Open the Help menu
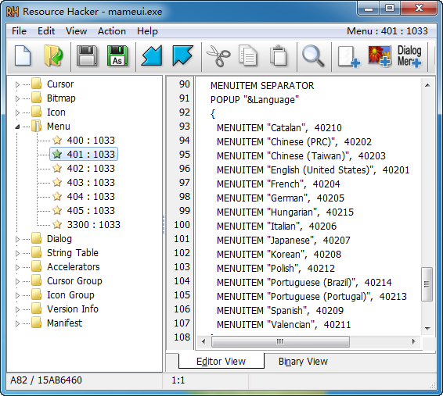The width and height of the screenshot is (443, 396). pos(147,31)
